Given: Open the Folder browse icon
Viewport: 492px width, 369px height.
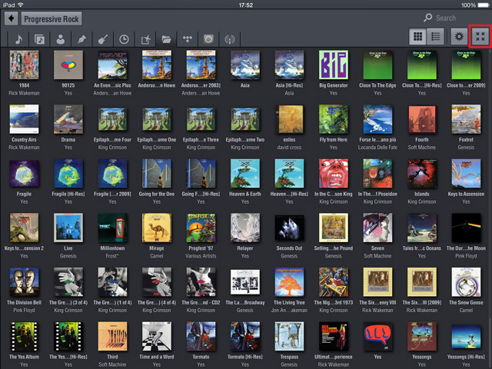Looking at the screenshot, I should click(165, 38).
